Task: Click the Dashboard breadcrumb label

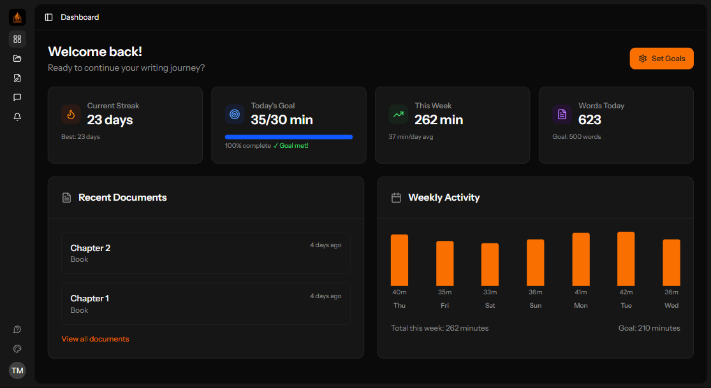Action: pos(80,17)
